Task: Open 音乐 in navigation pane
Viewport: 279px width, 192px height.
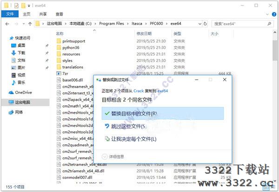Action: pos(21,82)
